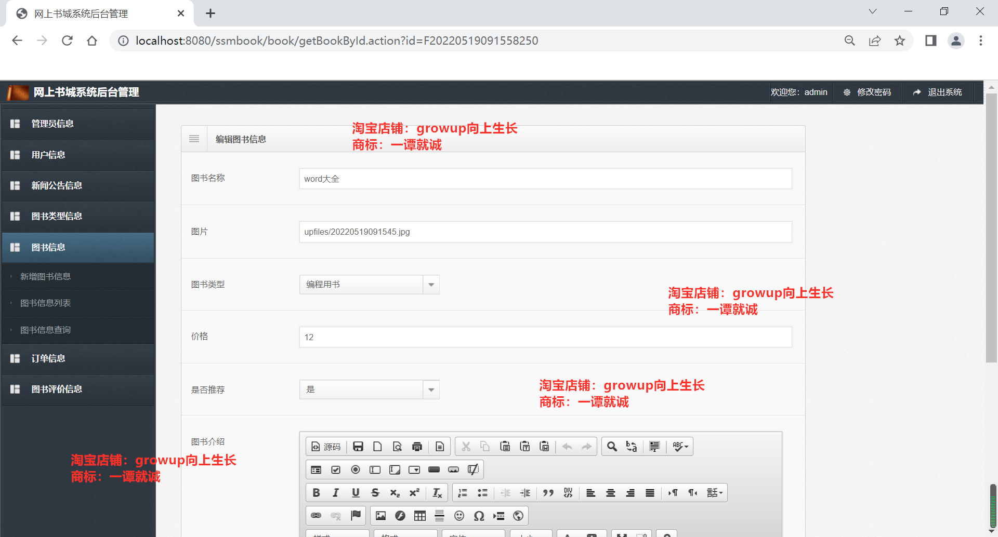Click the Smiley emoticon icon

click(x=459, y=516)
